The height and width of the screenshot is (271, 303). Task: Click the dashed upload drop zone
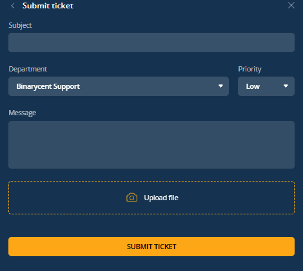click(x=151, y=198)
